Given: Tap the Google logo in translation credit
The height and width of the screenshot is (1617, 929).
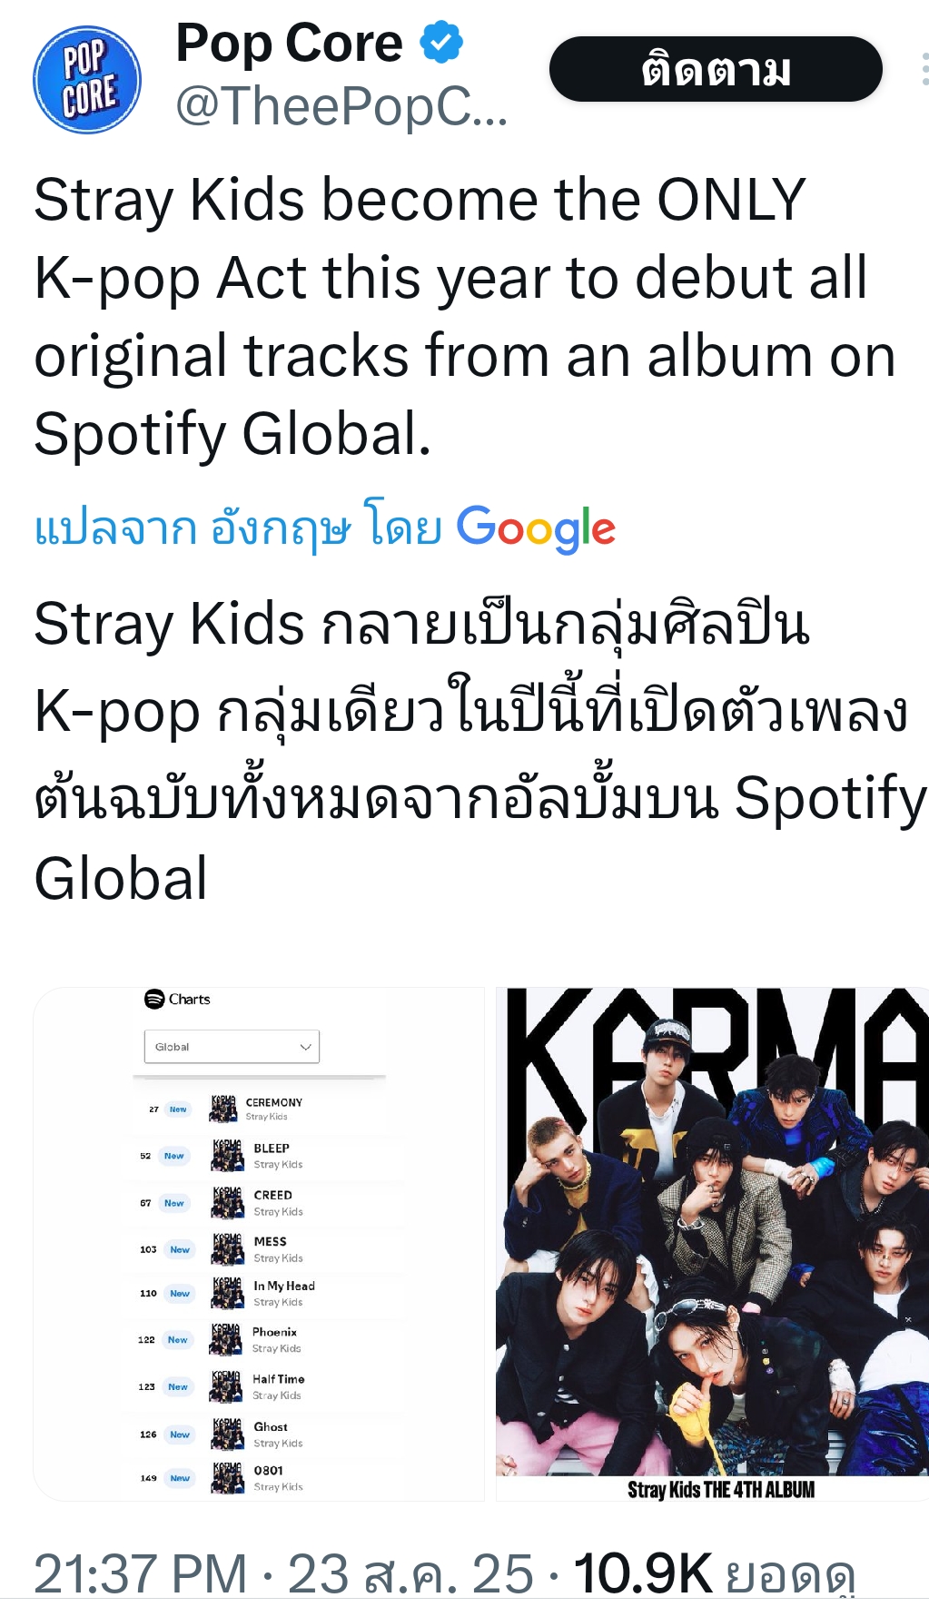Looking at the screenshot, I should pyautogui.click(x=536, y=528).
